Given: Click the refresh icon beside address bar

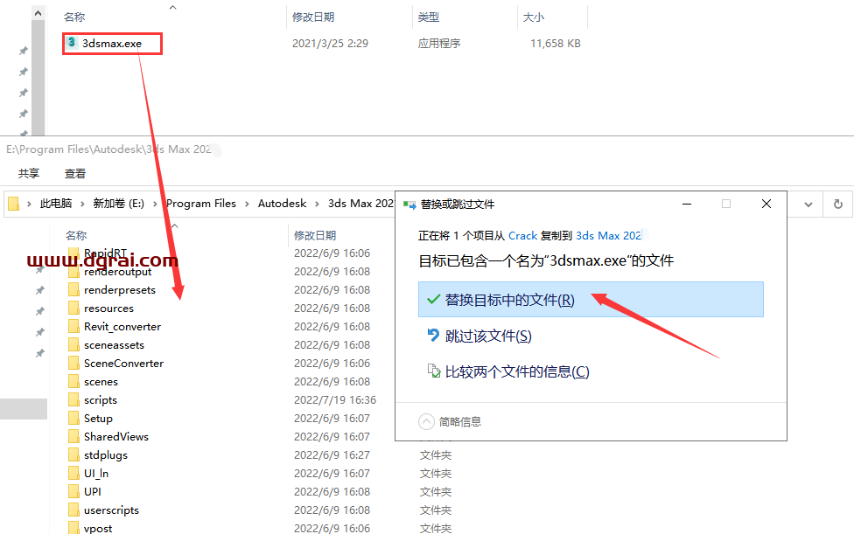Looking at the screenshot, I should (x=837, y=204).
